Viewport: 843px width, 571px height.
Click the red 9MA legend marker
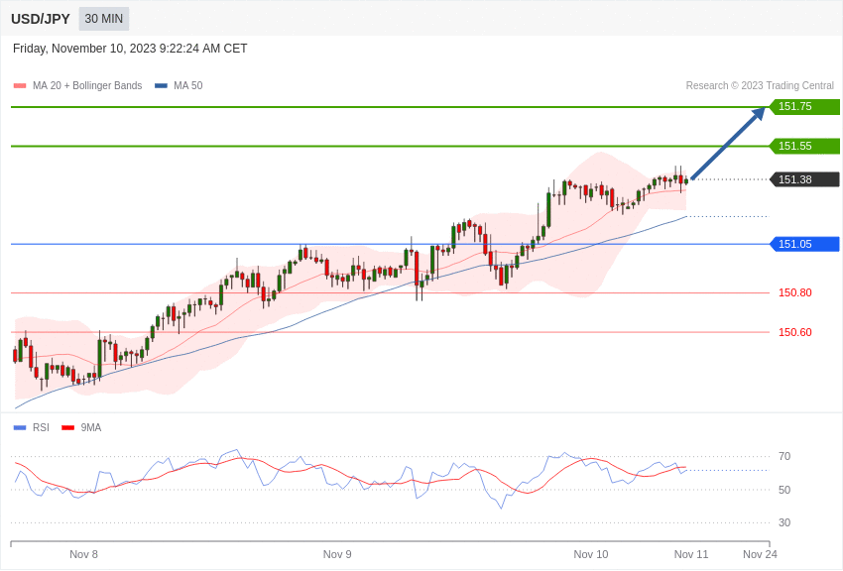point(66,427)
